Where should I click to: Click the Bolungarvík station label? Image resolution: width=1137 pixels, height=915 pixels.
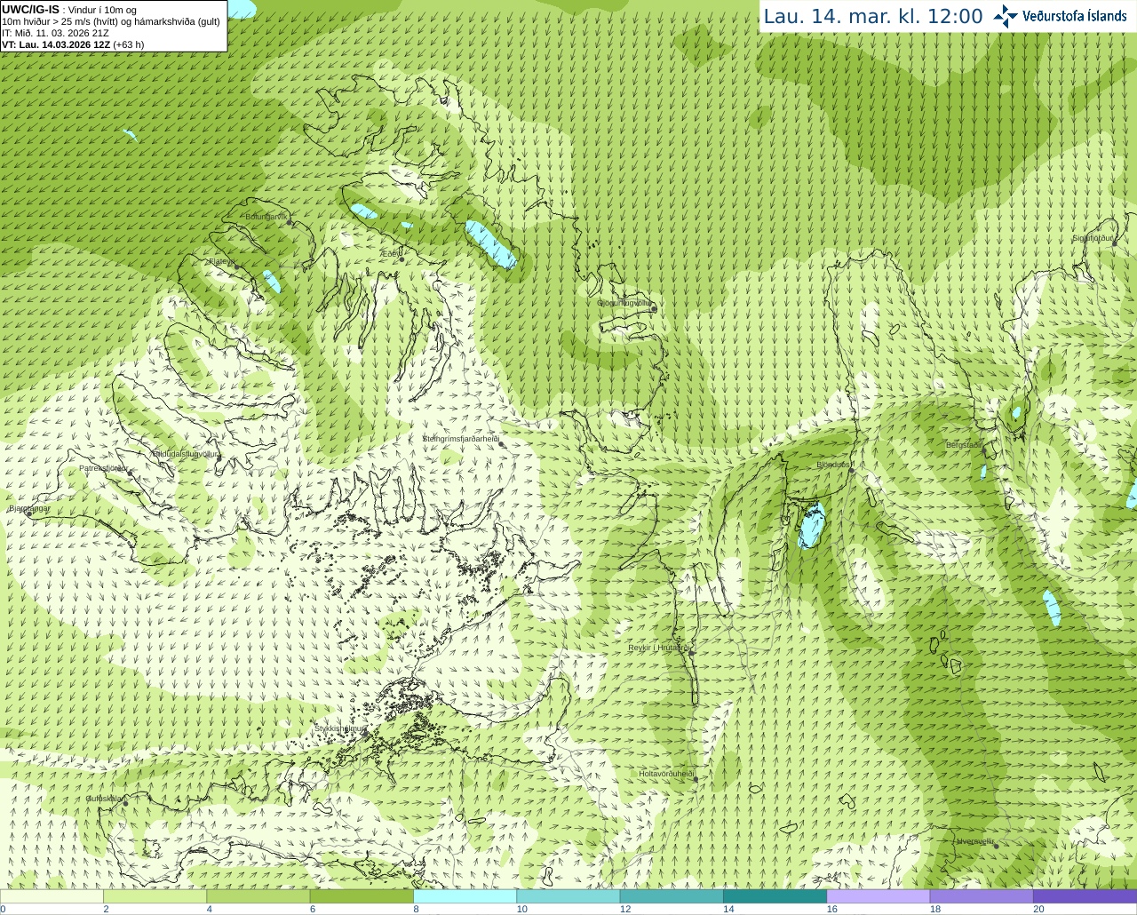266,217
